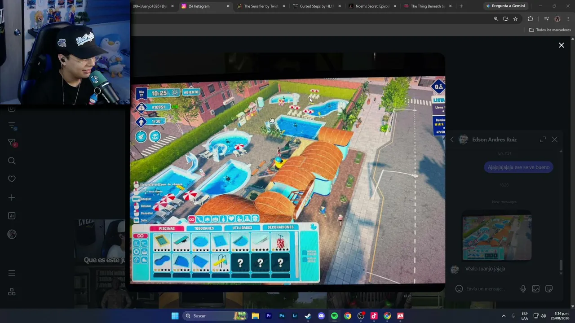Go back from the Edson Andres Ruiz chat
This screenshot has height=323, width=575.
click(x=452, y=140)
